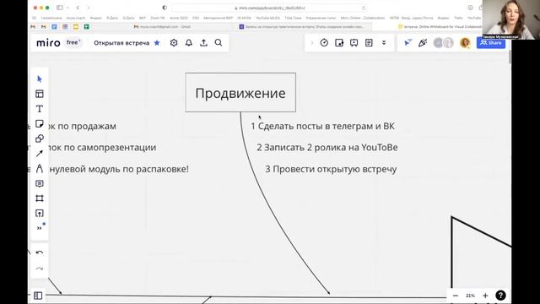Open the Timer tool
The image size is (540, 304).
324,43
